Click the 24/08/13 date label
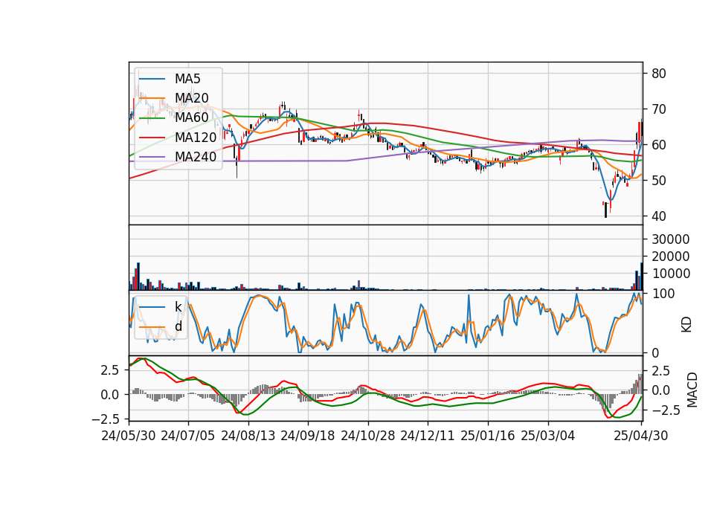This screenshot has width=714, height=513. click(248, 436)
